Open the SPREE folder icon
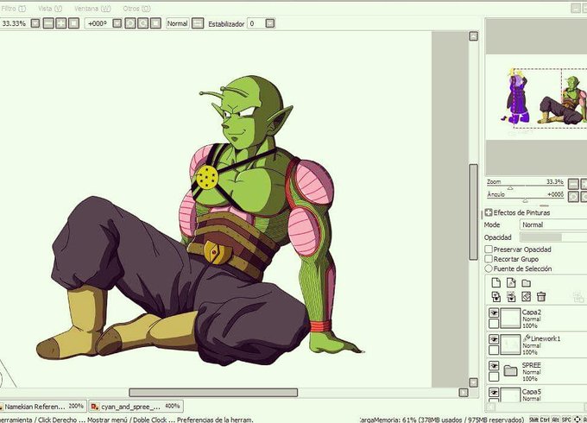The height and width of the screenshot is (423, 587). point(510,370)
